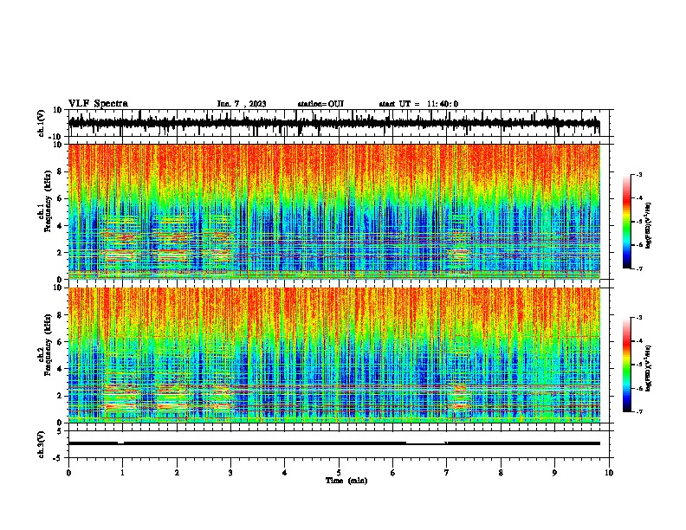
Task: Click the "Time (min)" axis label
Action: [x=346, y=481]
